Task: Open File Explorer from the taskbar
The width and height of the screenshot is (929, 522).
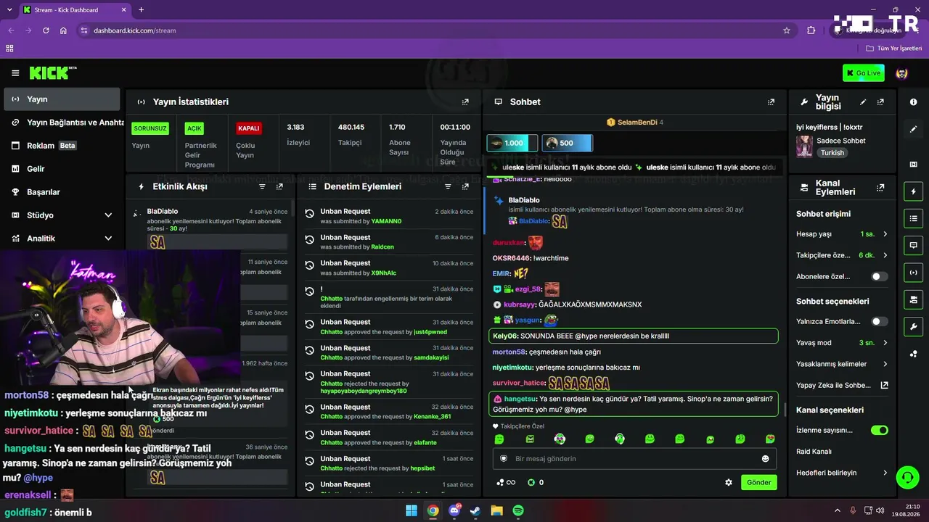Action: tap(497, 510)
